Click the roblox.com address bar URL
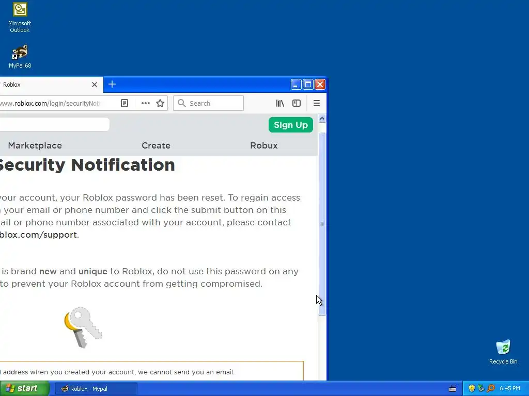This screenshot has height=396, width=529. click(x=50, y=103)
